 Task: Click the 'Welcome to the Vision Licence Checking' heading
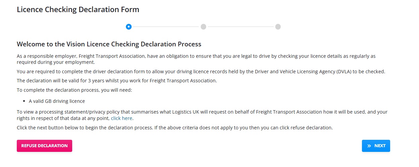coord(109,44)
